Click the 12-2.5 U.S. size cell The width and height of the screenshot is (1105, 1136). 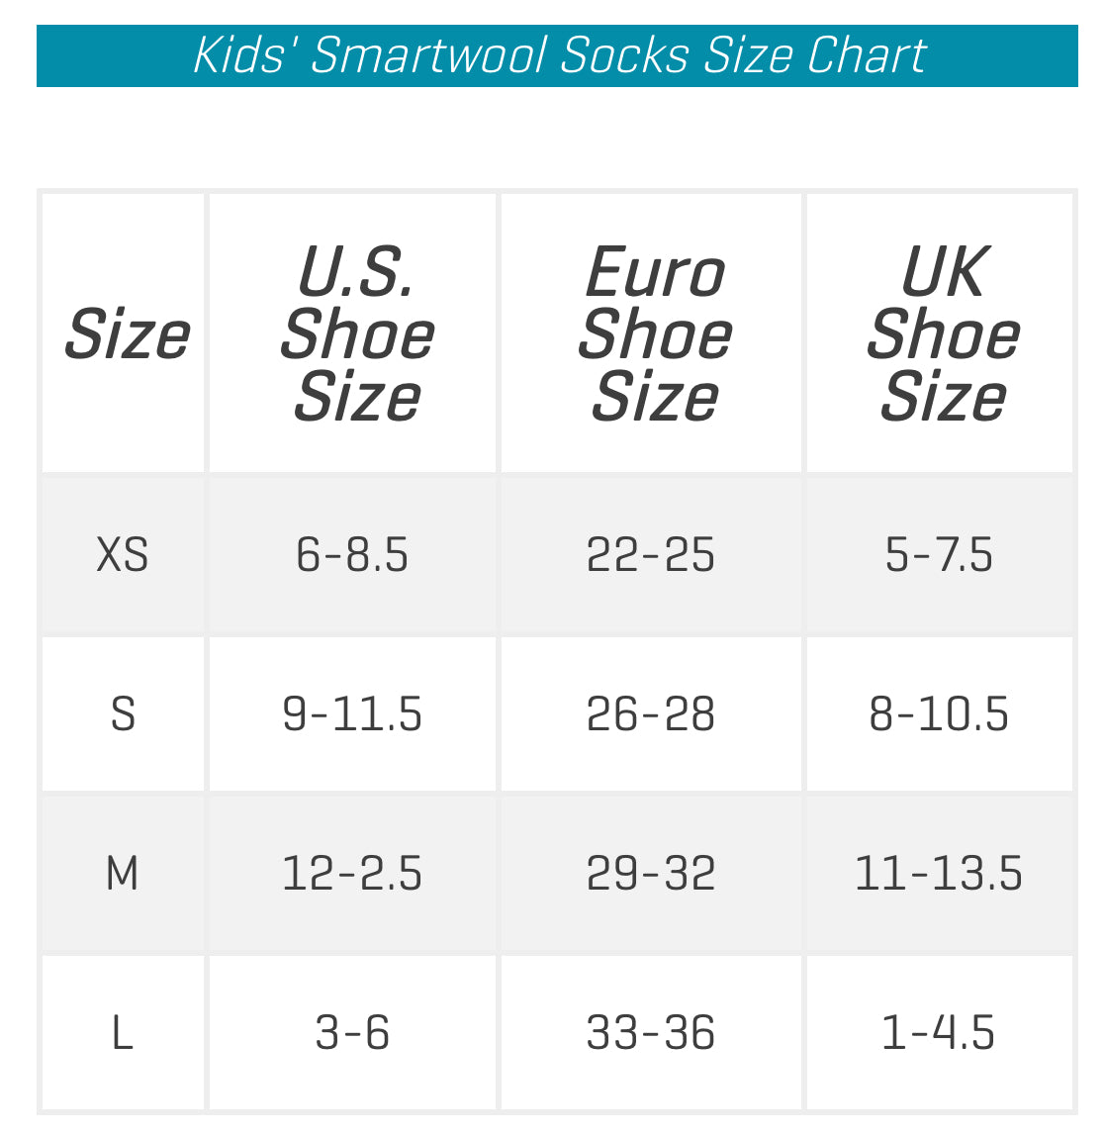352,873
